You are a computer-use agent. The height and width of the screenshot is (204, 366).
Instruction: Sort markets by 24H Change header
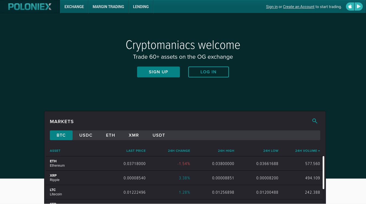[179, 151]
